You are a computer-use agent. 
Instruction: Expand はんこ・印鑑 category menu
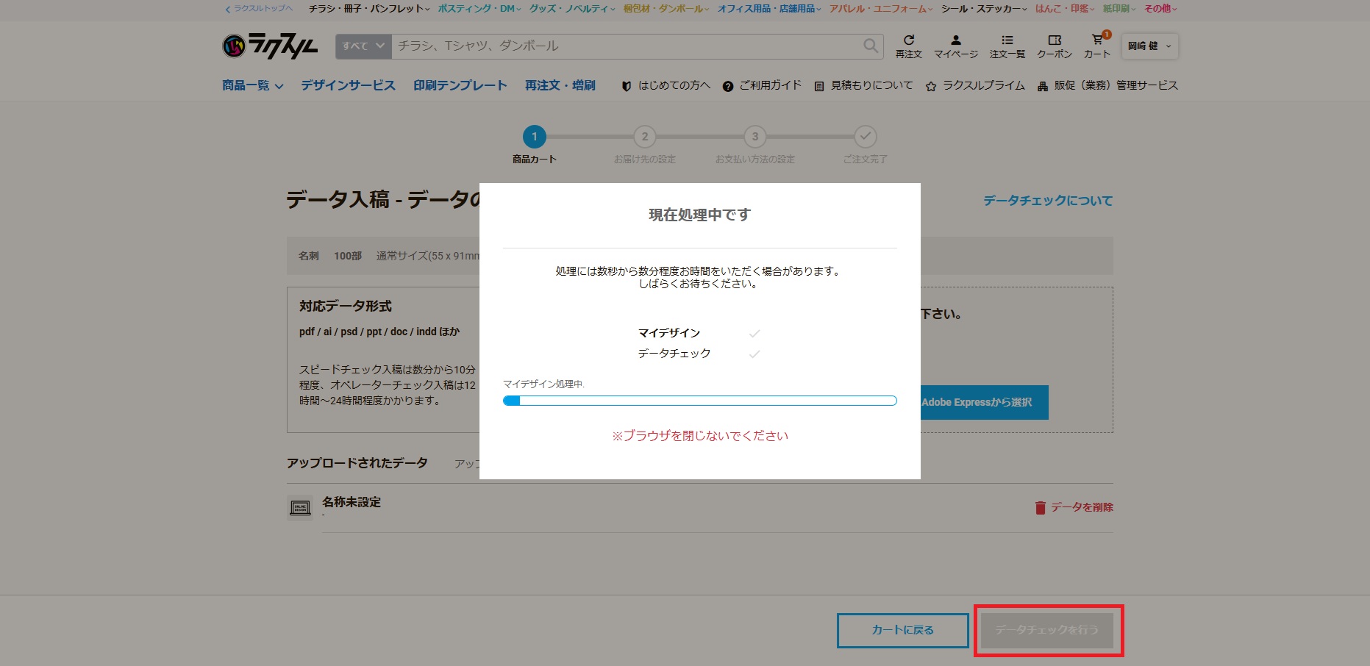pos(1065,9)
